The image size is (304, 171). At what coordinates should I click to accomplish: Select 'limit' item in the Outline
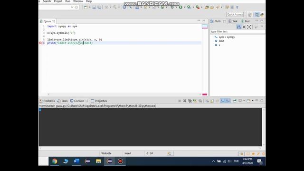click(x=219, y=41)
